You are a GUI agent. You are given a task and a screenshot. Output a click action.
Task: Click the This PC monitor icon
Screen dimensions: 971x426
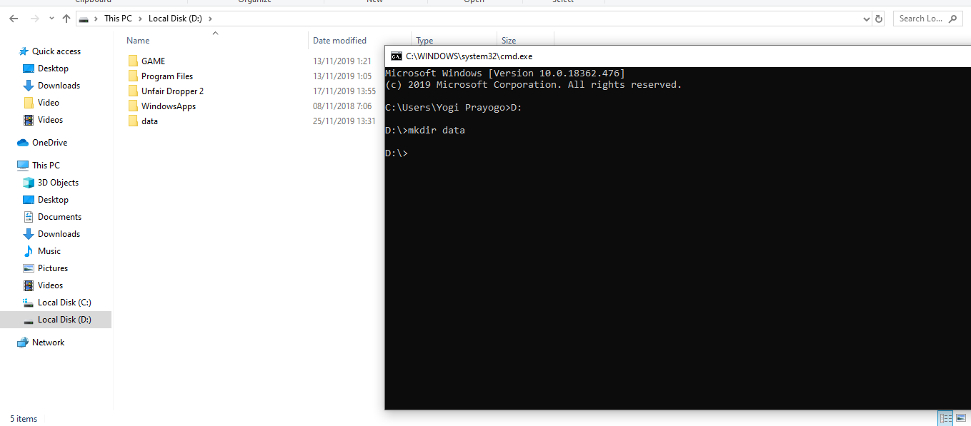[x=23, y=166]
